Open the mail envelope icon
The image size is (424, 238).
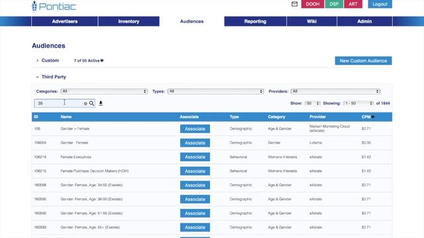294,4
